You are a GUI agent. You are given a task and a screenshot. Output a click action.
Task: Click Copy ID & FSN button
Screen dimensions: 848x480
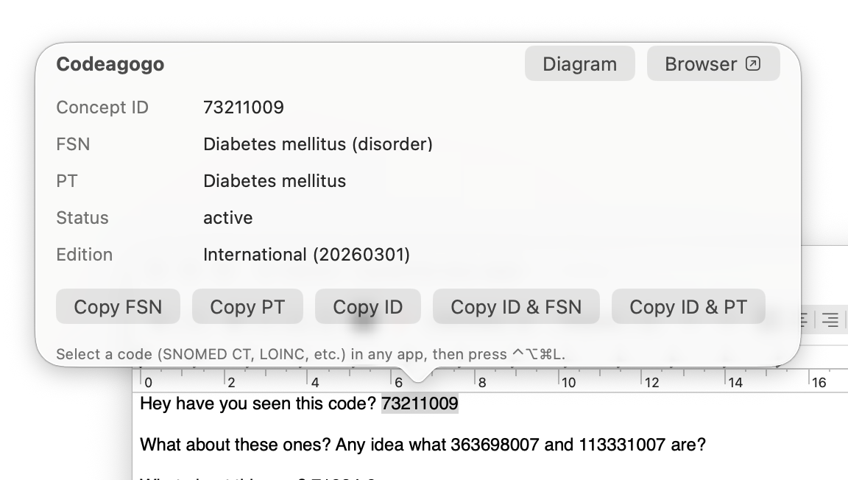coord(516,306)
